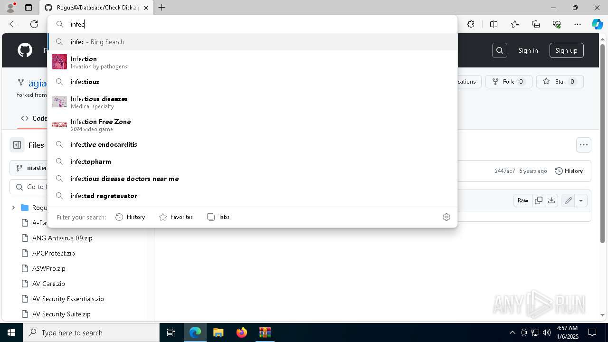
Task: Download the raw file icon
Action: [551, 200]
